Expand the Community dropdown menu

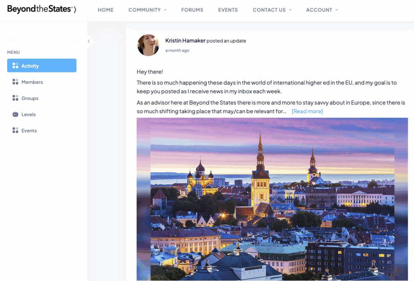tap(147, 10)
